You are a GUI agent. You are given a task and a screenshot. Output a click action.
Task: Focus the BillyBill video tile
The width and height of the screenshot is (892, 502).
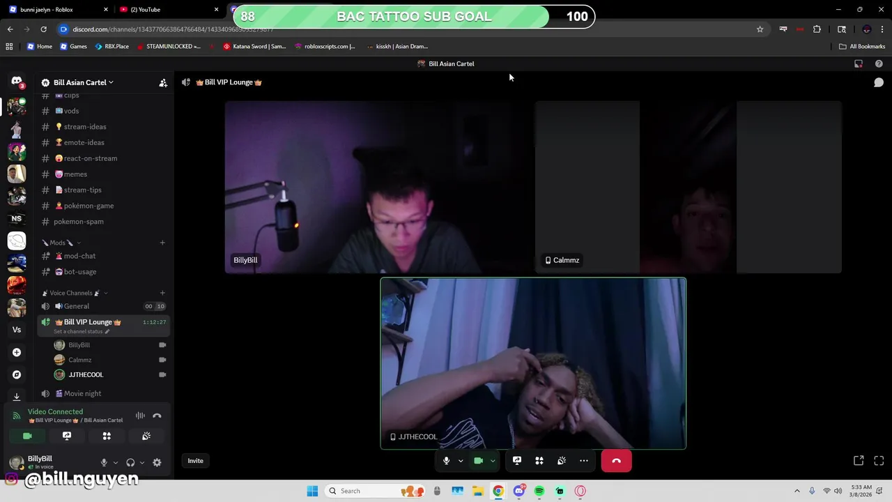(378, 187)
